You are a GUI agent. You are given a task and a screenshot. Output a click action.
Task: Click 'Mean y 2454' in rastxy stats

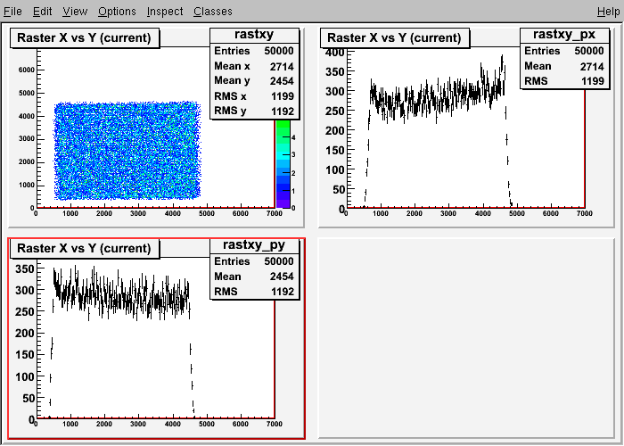point(254,81)
